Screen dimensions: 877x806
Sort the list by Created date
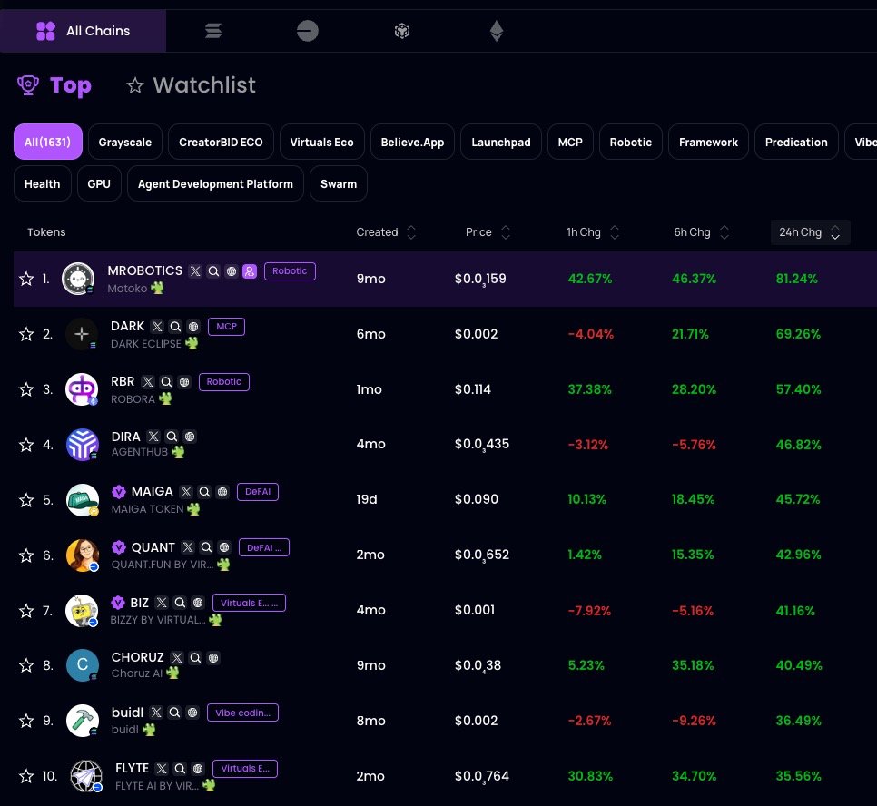pyautogui.click(x=386, y=232)
